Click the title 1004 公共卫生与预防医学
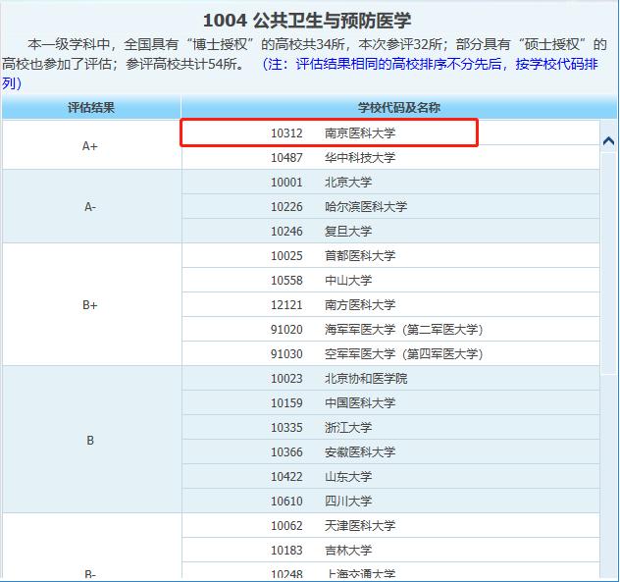The image size is (620, 582). coord(307,21)
